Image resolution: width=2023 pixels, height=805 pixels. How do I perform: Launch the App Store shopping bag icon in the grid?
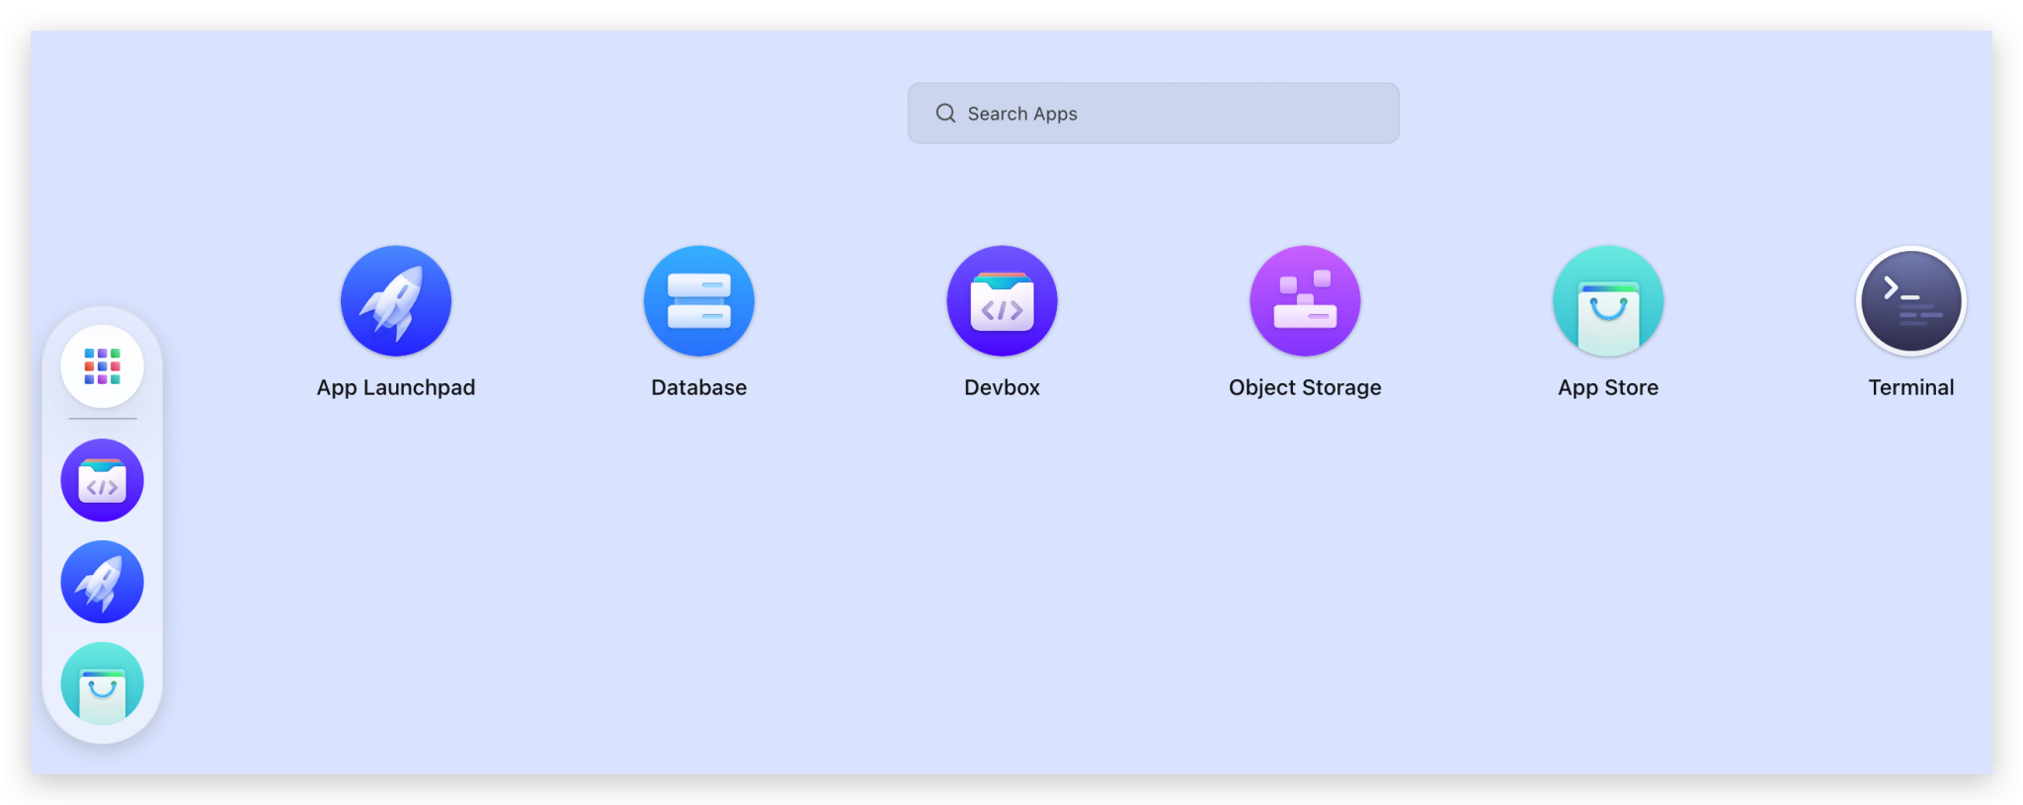pyautogui.click(x=1607, y=300)
